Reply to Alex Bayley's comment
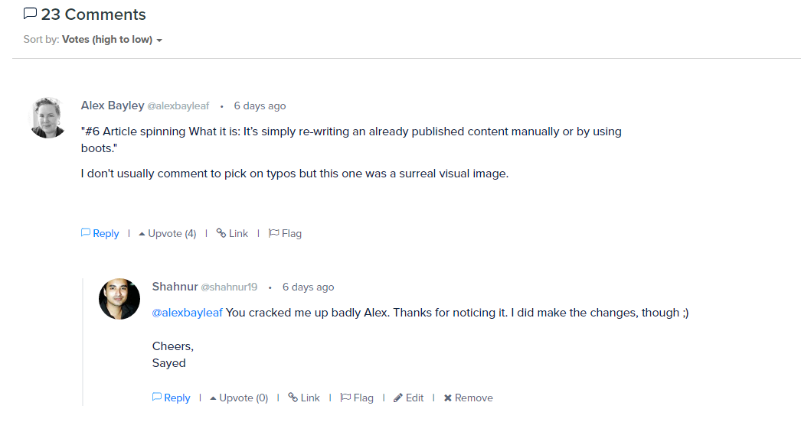 click(100, 234)
